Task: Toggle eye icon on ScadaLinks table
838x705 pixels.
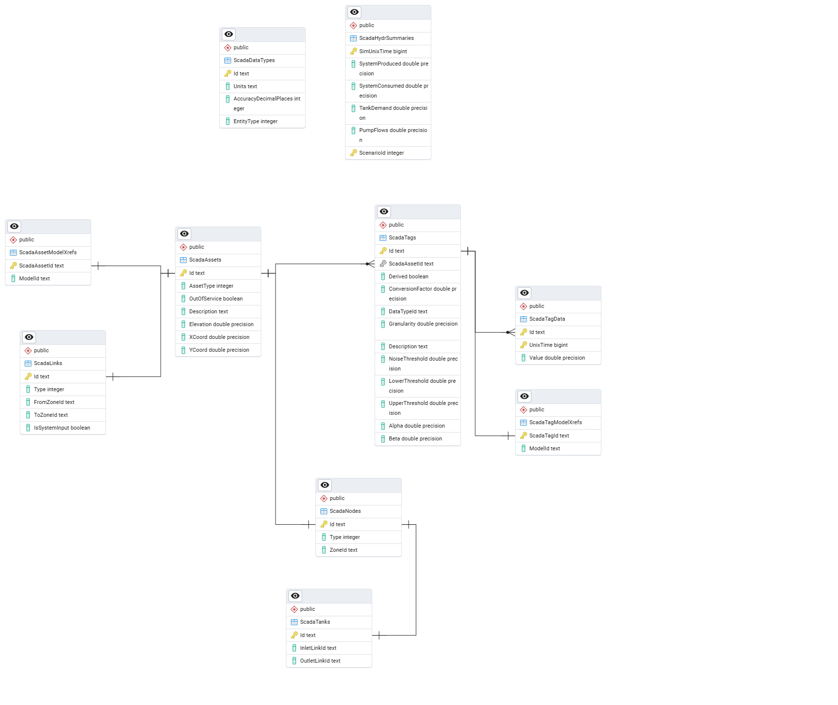Action: click(29, 337)
